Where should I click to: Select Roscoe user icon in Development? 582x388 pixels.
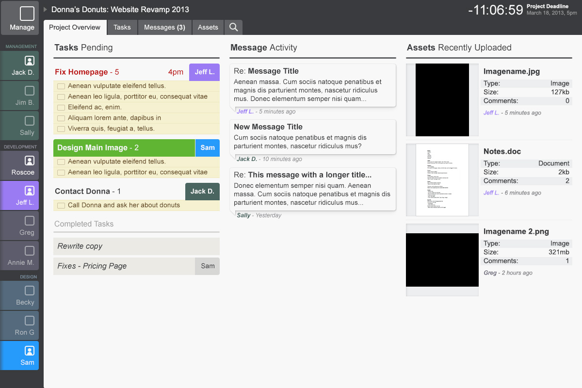pyautogui.click(x=30, y=161)
